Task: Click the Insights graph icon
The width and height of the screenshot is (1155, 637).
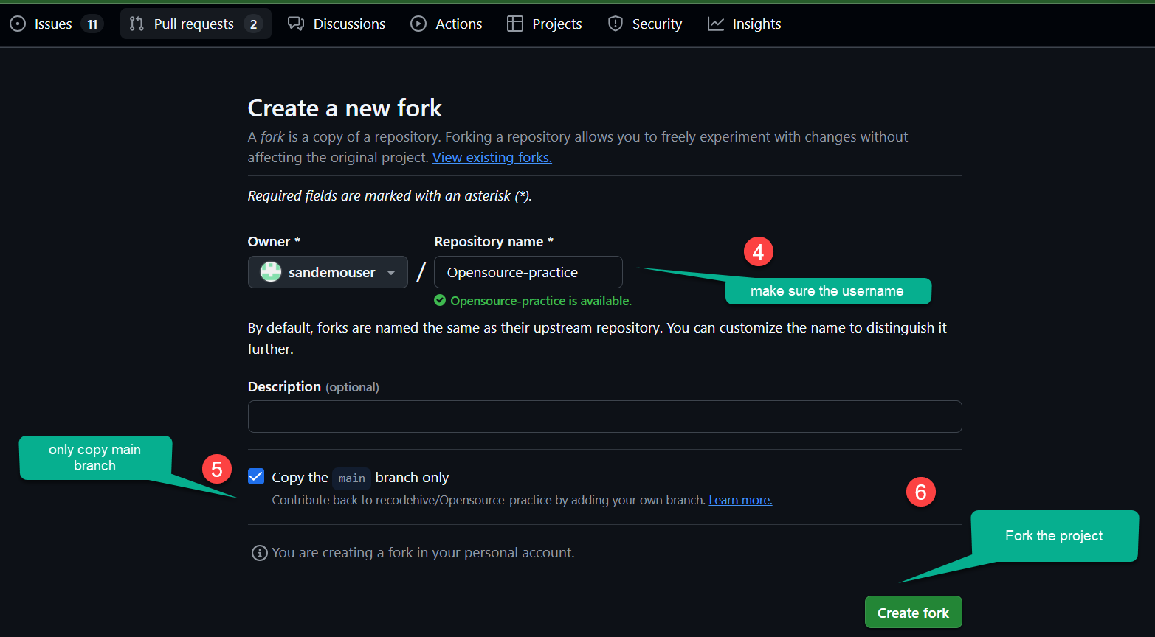Action: (715, 24)
